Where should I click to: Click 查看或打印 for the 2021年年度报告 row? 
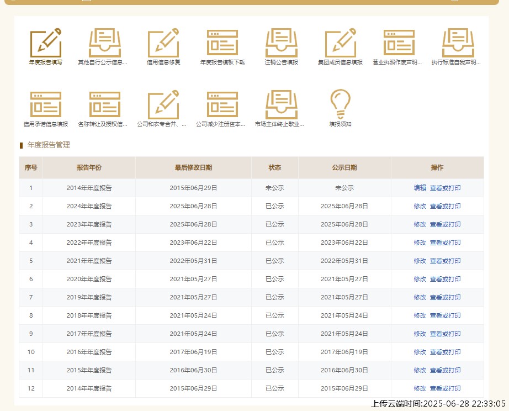445,261
